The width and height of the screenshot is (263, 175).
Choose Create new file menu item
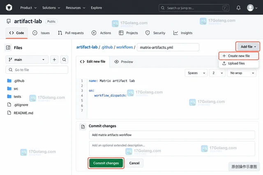[x=238, y=56]
